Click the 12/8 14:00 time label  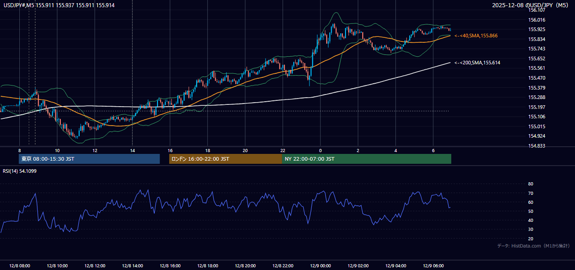(x=132, y=266)
